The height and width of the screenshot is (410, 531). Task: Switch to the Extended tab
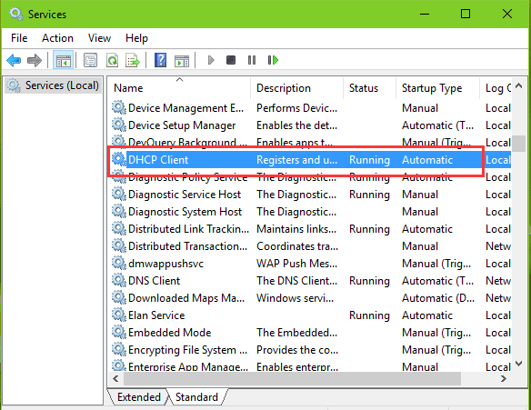click(139, 396)
